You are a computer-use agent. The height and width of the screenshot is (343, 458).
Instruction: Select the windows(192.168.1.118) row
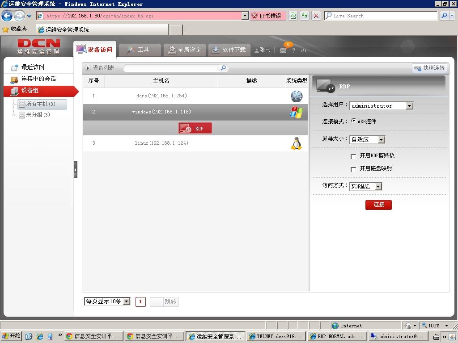pos(195,112)
